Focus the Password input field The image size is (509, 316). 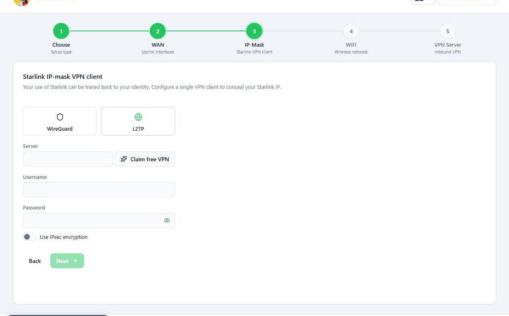coord(99,220)
